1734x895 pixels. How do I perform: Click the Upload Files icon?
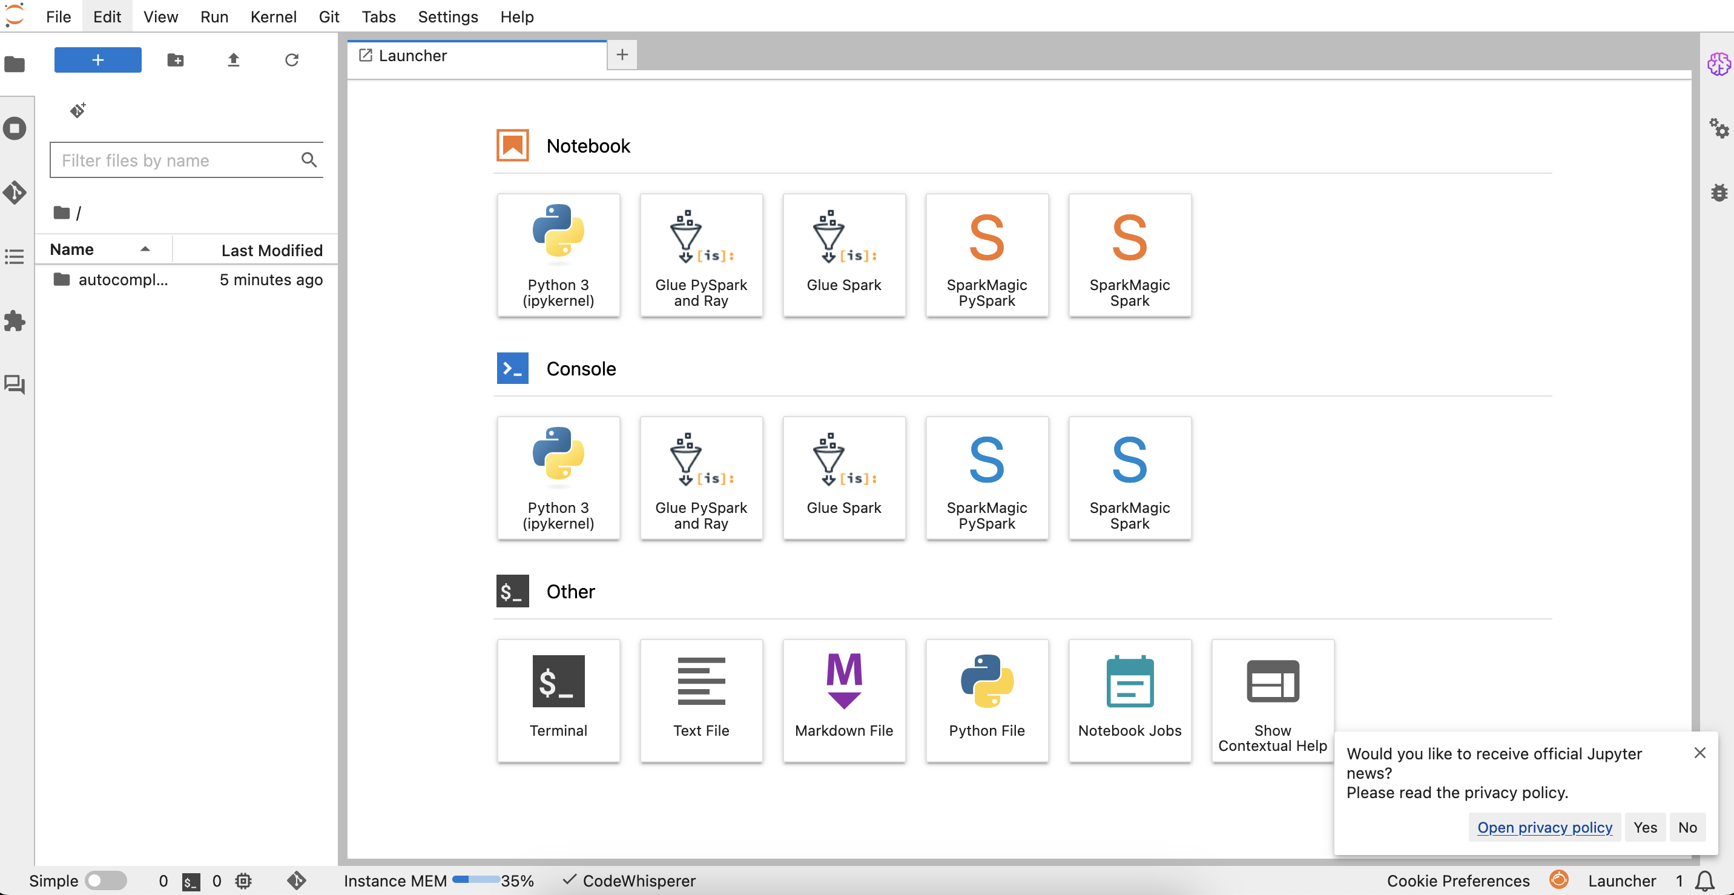[x=234, y=60]
